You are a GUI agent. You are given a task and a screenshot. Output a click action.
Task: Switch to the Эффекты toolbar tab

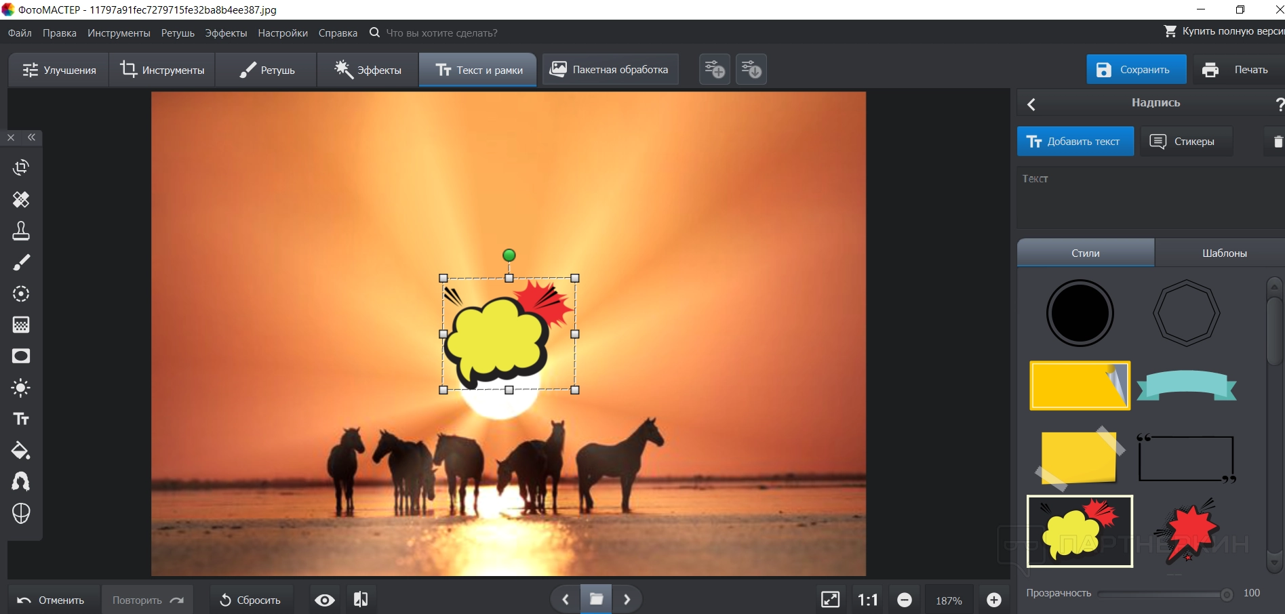368,70
